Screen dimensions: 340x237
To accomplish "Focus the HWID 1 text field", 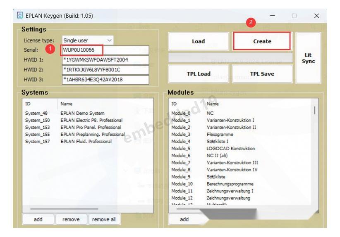I will point(105,60).
